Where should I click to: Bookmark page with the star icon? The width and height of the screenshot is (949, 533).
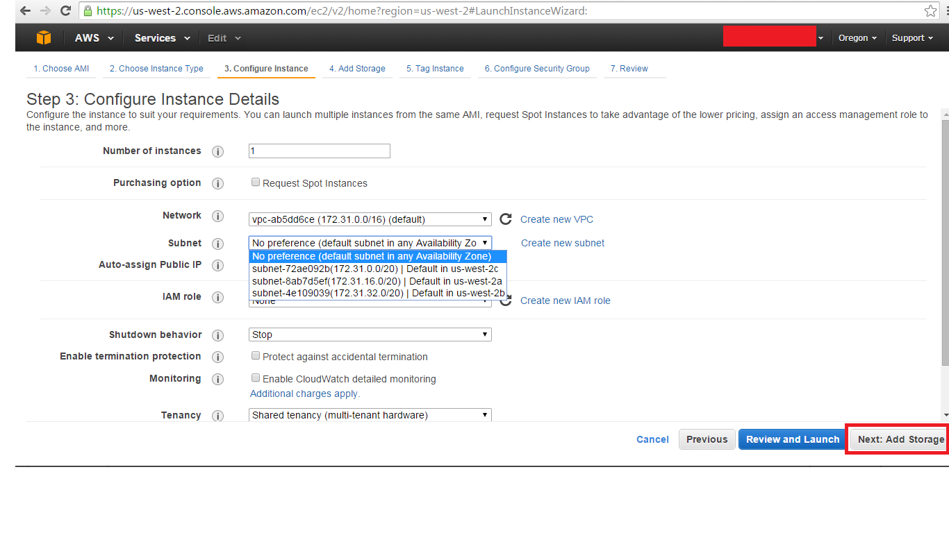point(930,10)
